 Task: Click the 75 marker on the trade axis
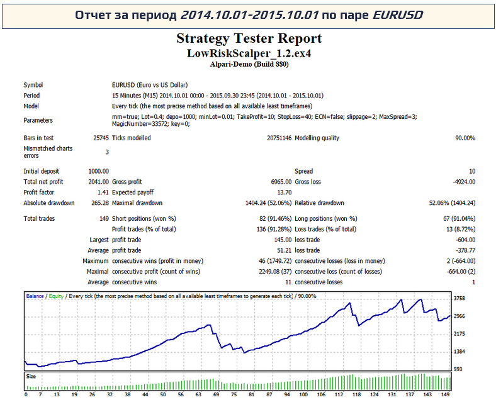[235, 395]
